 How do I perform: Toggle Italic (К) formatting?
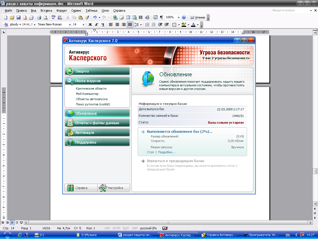click(97, 25)
